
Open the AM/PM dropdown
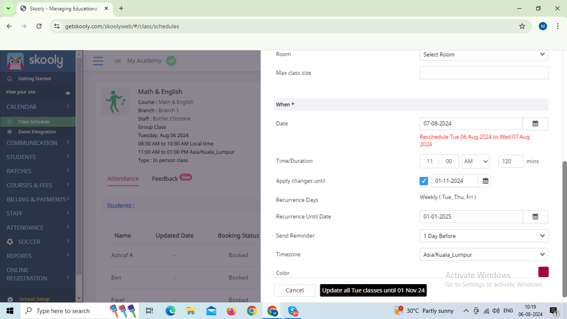point(476,161)
